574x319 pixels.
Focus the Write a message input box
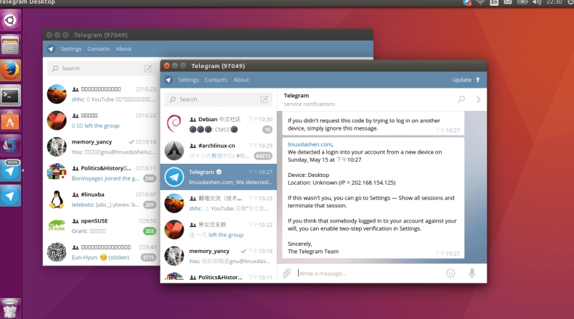[x=367, y=273]
